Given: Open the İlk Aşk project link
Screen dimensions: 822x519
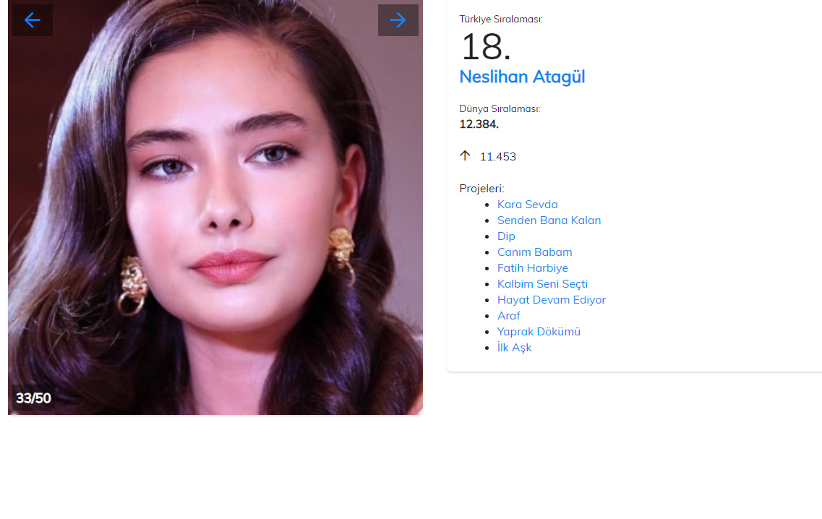Looking at the screenshot, I should 514,348.
